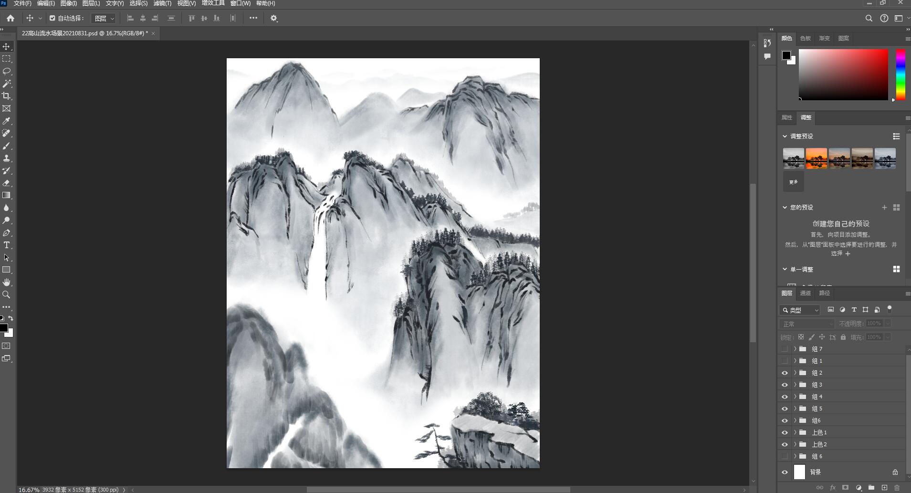The height and width of the screenshot is (493, 911).
Task: Open options bar settings gear
Action: 274,18
